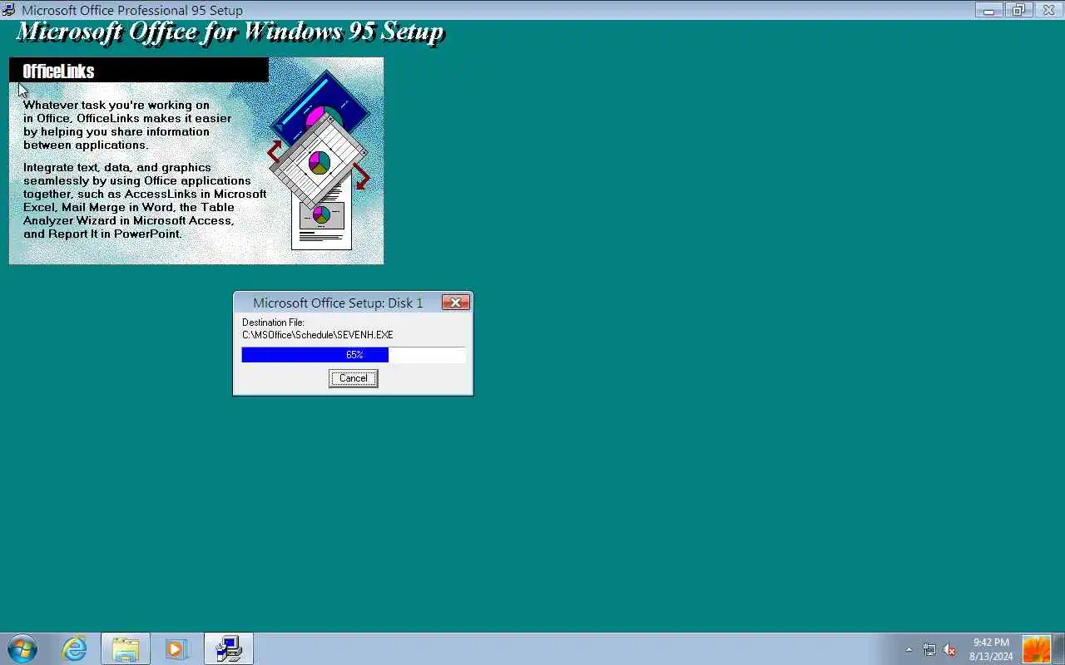Cancel the Office setup file copy
Screen dimensions: 1065x665
click(x=353, y=378)
